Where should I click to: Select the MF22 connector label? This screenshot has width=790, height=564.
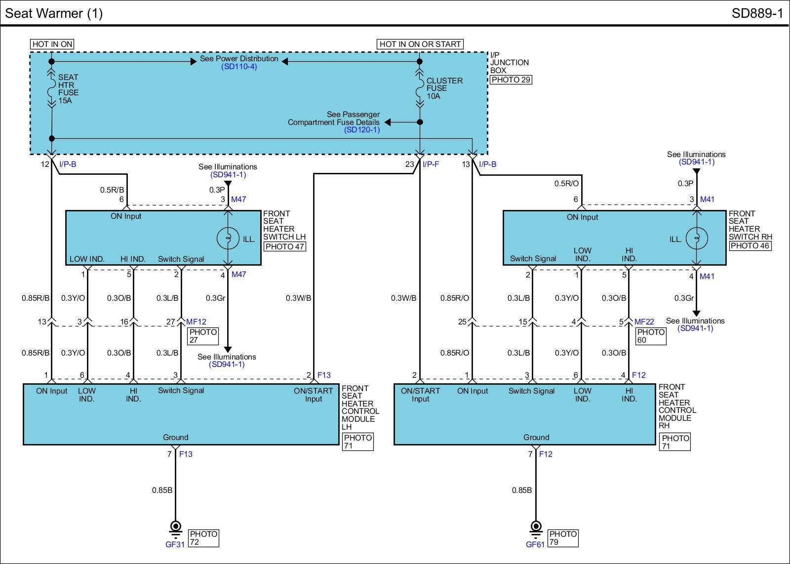pos(644,322)
